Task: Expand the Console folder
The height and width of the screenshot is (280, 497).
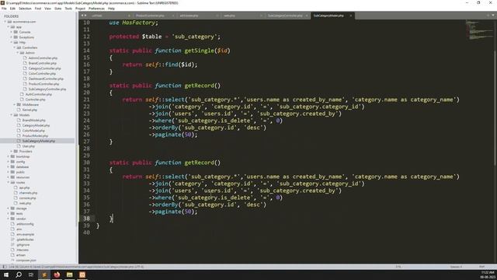Action: [12, 32]
